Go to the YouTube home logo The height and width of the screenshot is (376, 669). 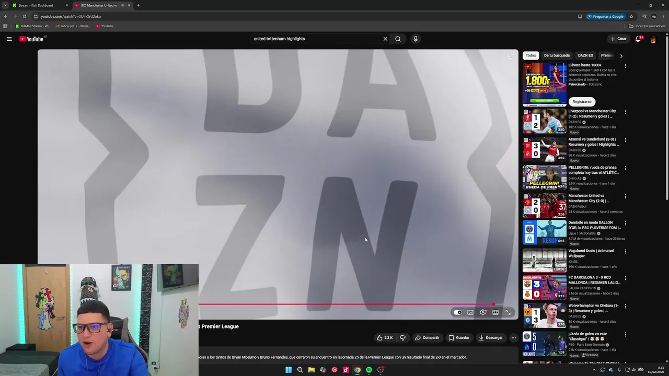pyautogui.click(x=31, y=39)
